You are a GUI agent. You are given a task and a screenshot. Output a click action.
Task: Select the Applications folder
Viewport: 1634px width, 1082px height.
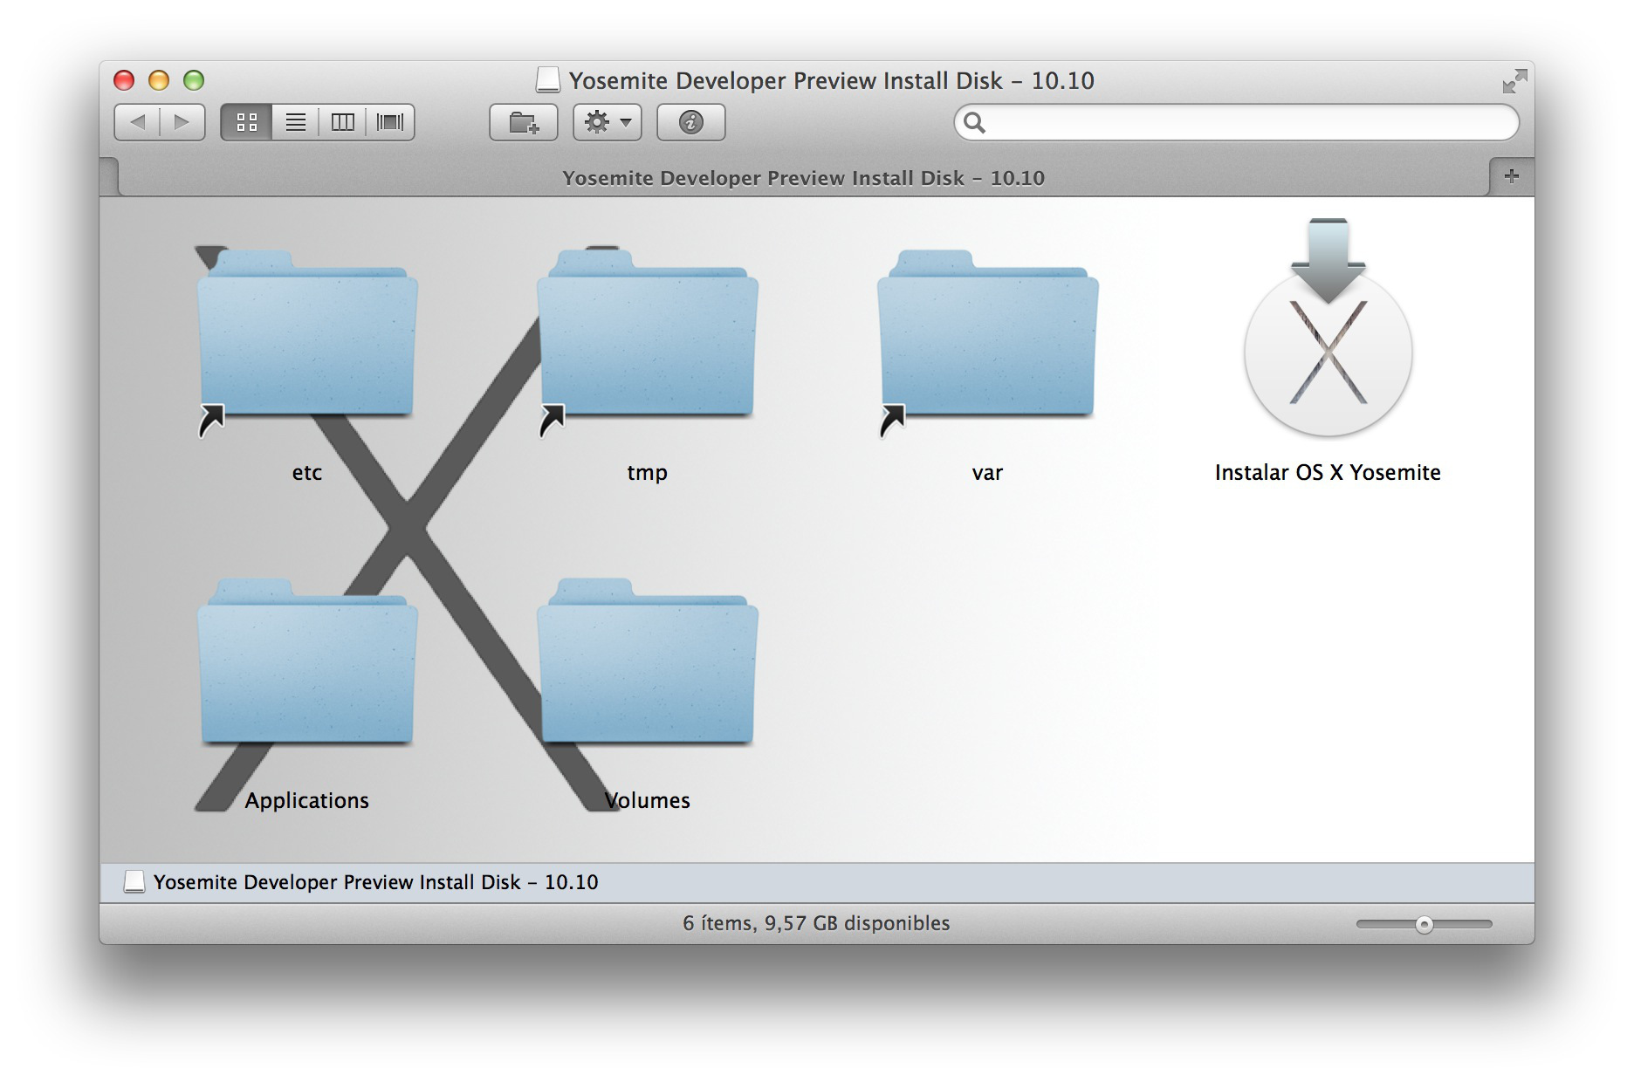pyautogui.click(x=307, y=661)
